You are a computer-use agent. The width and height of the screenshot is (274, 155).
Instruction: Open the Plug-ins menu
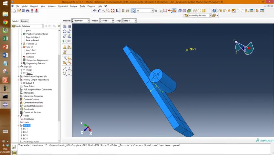point(91,6)
